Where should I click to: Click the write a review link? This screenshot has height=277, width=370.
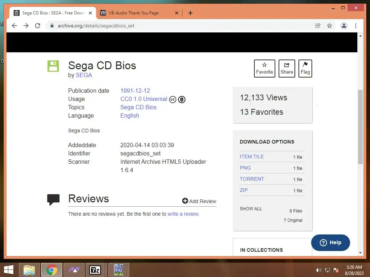(183, 214)
